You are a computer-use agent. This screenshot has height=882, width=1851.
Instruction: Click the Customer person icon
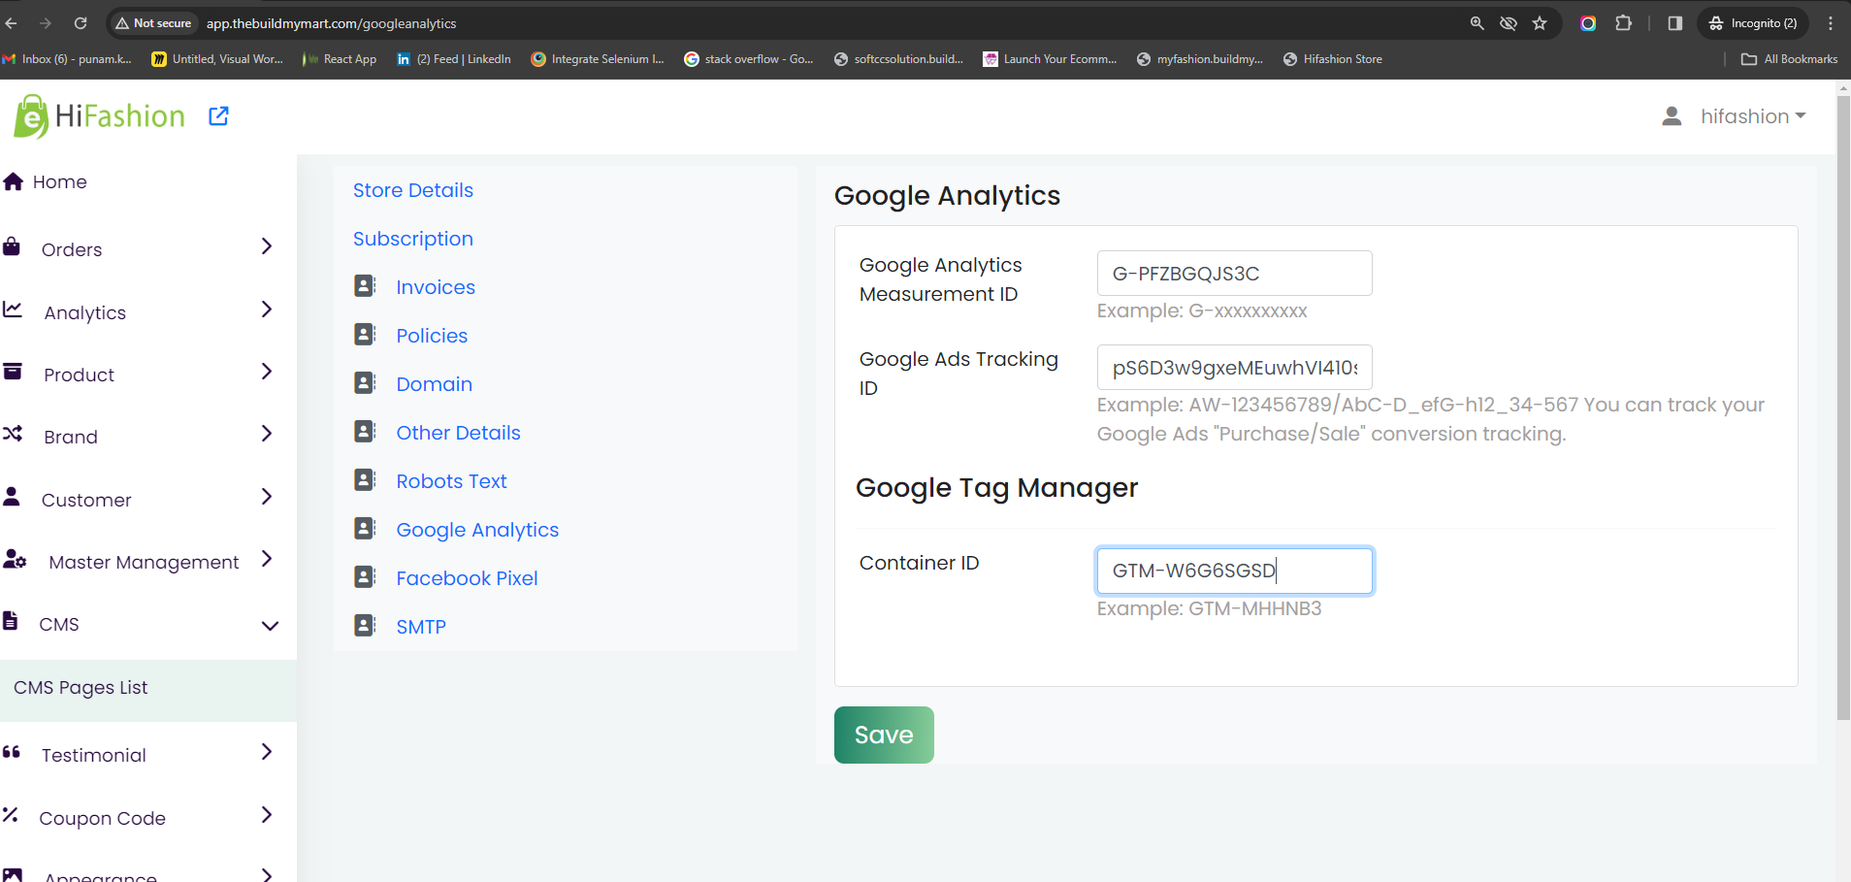tap(12, 497)
